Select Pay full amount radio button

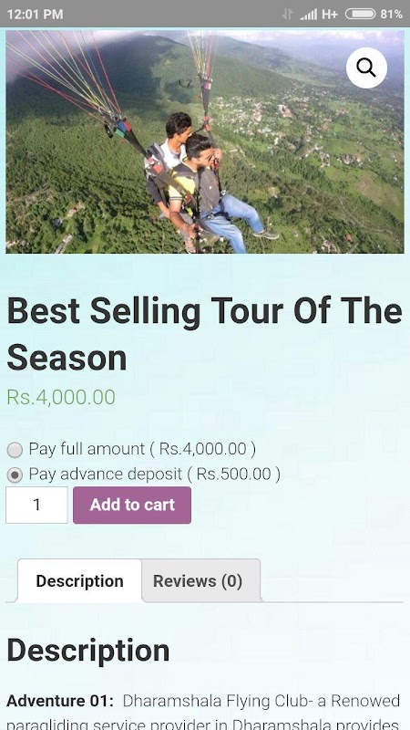tap(15, 450)
